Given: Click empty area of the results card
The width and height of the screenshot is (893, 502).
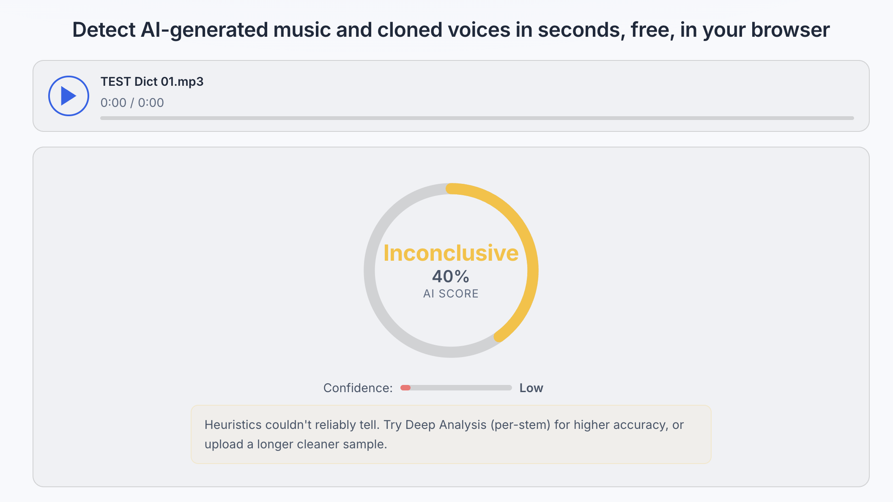Looking at the screenshot, I should [x=169, y=275].
